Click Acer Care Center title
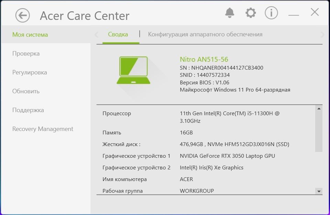 click(x=85, y=16)
